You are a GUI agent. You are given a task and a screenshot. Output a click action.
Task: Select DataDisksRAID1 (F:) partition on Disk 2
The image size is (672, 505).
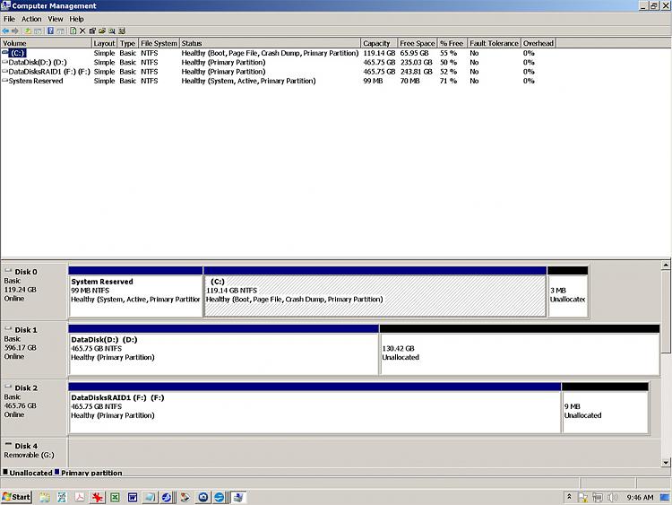click(314, 408)
